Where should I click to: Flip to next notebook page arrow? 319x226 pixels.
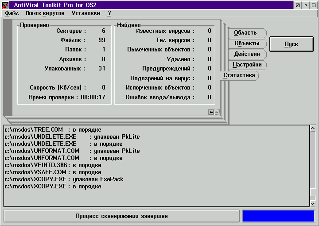[217, 112]
